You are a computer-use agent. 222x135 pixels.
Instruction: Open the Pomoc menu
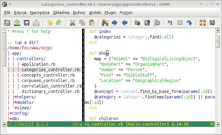coord(126,13)
